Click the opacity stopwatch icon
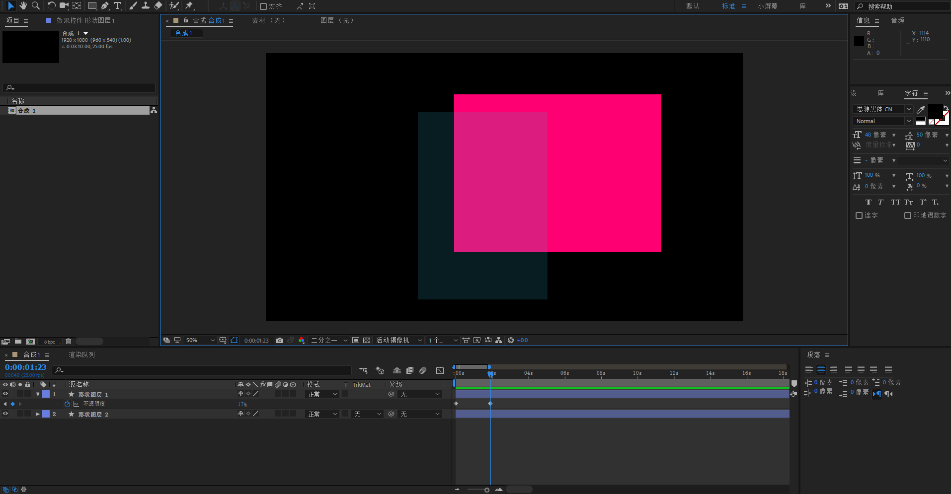Image resolution: width=951 pixels, height=494 pixels. click(68, 404)
